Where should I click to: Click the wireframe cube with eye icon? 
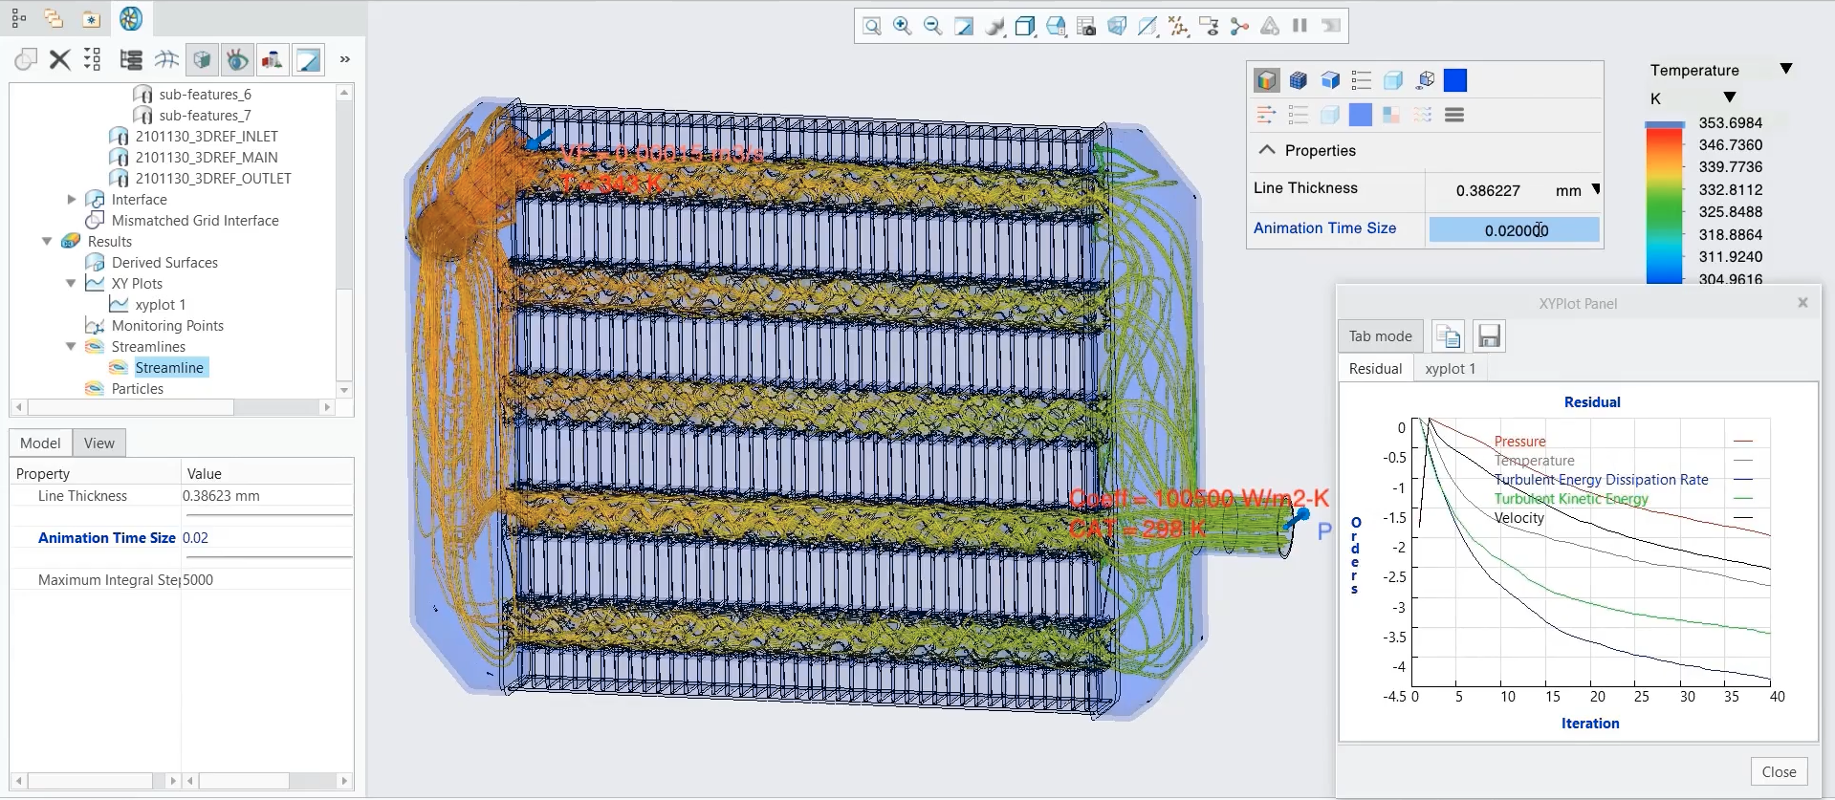(x=1425, y=80)
